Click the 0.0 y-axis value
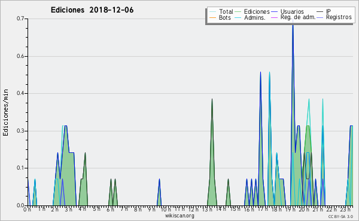Screen dimensions: 359x221 20,205
